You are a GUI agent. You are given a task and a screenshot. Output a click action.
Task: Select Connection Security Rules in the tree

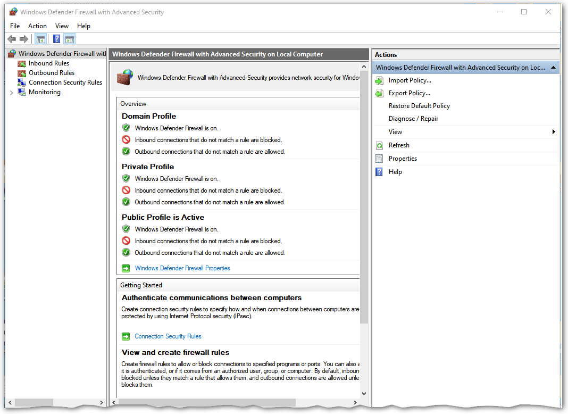[65, 82]
